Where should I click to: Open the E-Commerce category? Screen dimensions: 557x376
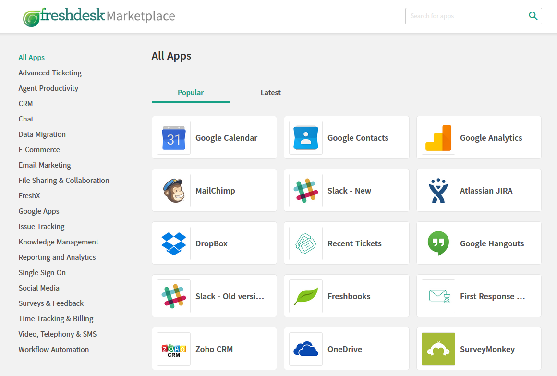tap(39, 150)
